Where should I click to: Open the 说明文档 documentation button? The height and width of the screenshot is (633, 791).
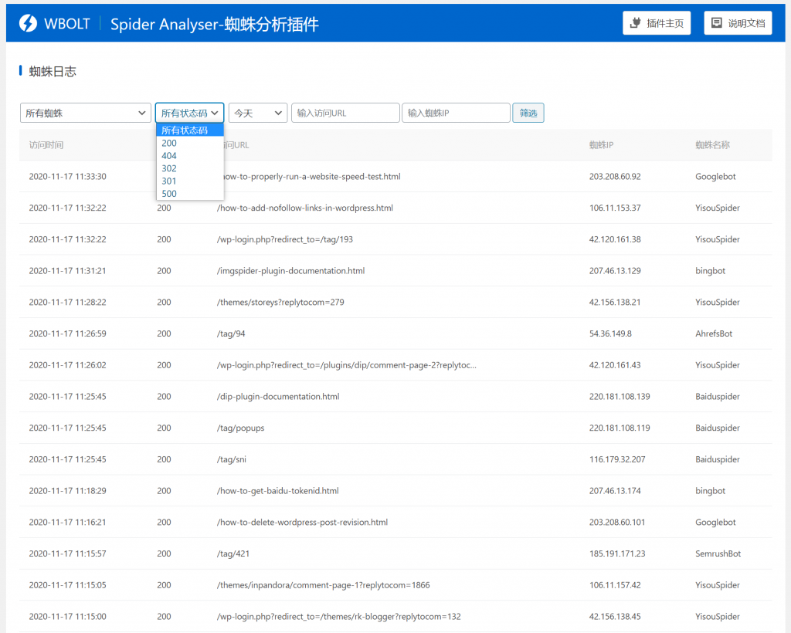point(738,23)
